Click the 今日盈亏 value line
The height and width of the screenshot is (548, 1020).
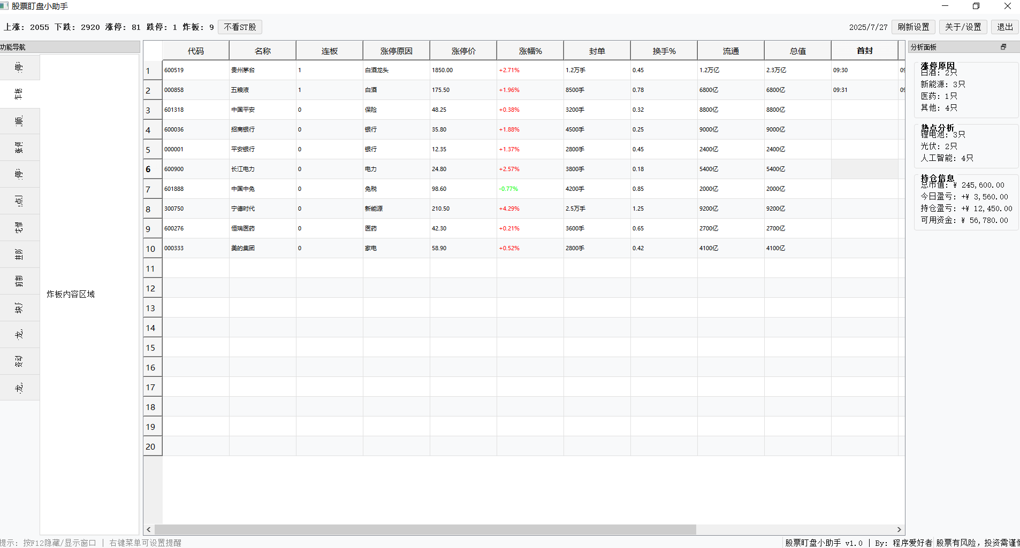(964, 197)
